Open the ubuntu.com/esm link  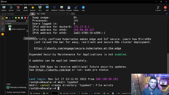click(x=53, y=70)
